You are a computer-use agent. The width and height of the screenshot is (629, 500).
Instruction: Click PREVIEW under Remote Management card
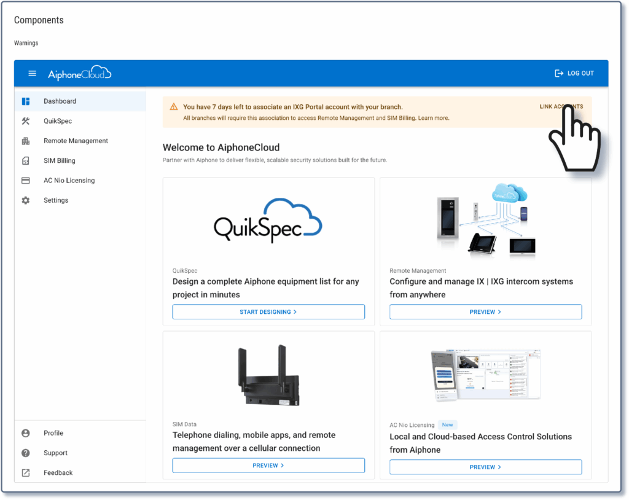[485, 312]
